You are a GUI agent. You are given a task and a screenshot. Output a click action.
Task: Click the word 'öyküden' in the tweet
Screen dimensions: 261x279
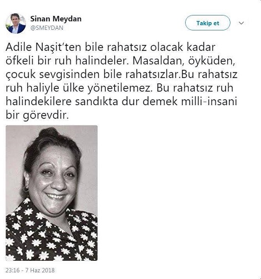tap(212, 61)
